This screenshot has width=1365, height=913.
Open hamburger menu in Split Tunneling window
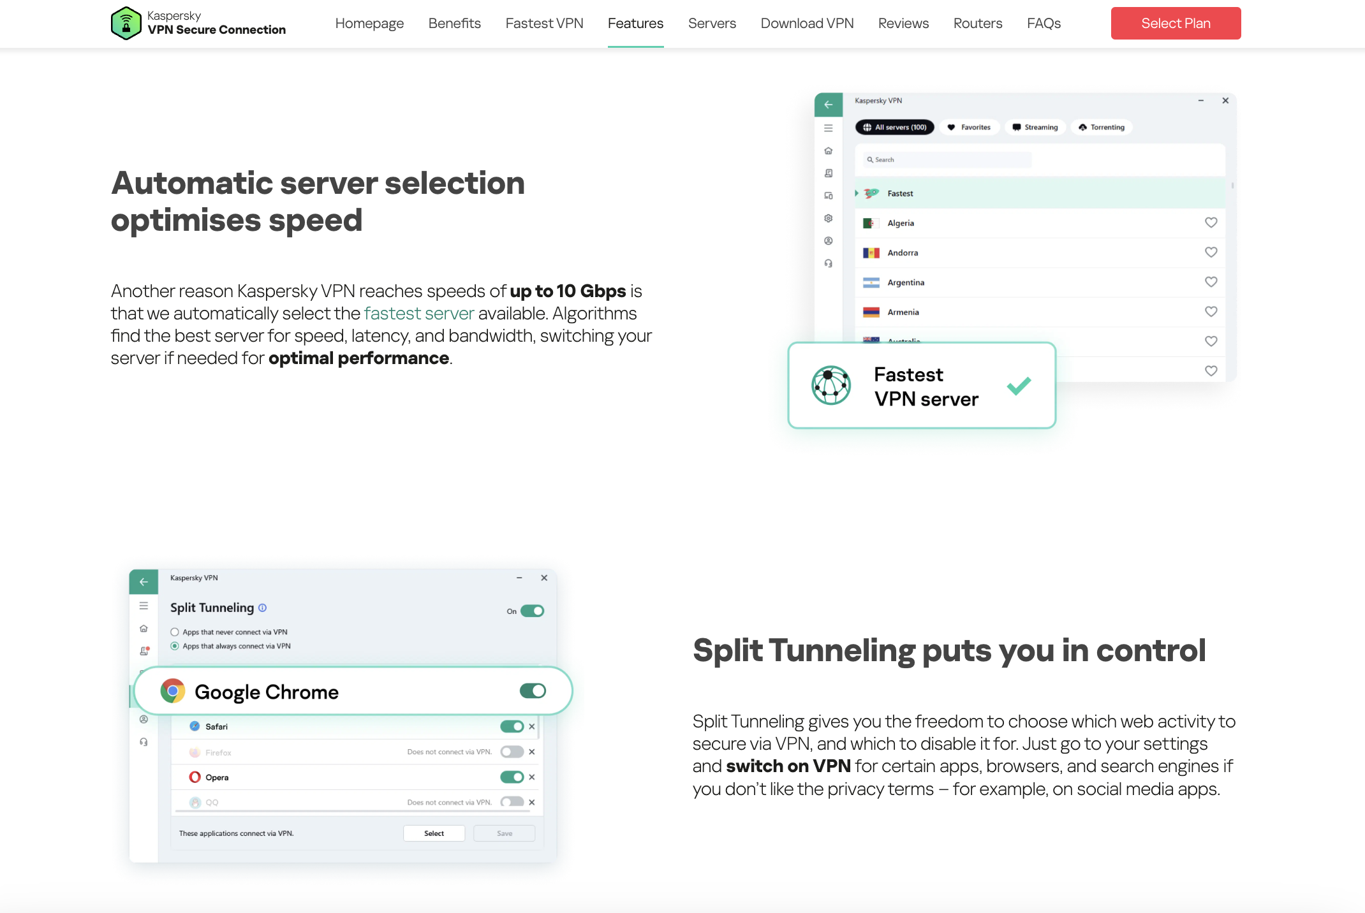coord(144,606)
